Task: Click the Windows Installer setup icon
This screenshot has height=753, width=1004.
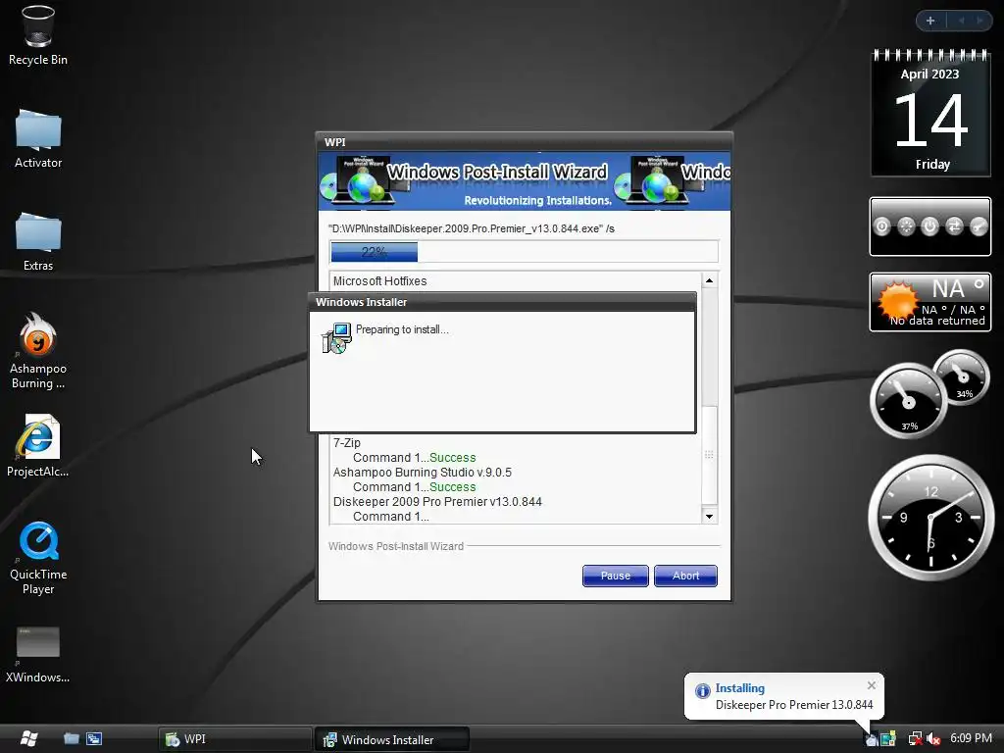Action: click(337, 338)
